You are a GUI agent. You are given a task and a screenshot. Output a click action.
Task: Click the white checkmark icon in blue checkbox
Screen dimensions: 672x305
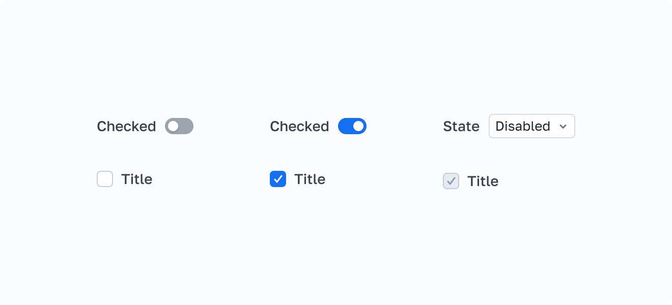point(278,179)
